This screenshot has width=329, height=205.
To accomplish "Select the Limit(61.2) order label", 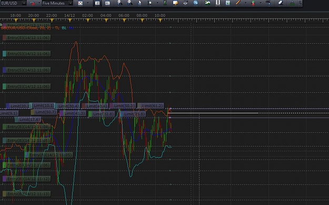I will click(x=151, y=105).
